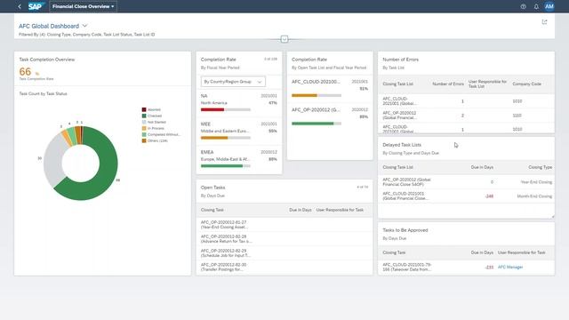Expand the AFC Global Dashboard variant chevron
569x320 pixels.
point(85,26)
